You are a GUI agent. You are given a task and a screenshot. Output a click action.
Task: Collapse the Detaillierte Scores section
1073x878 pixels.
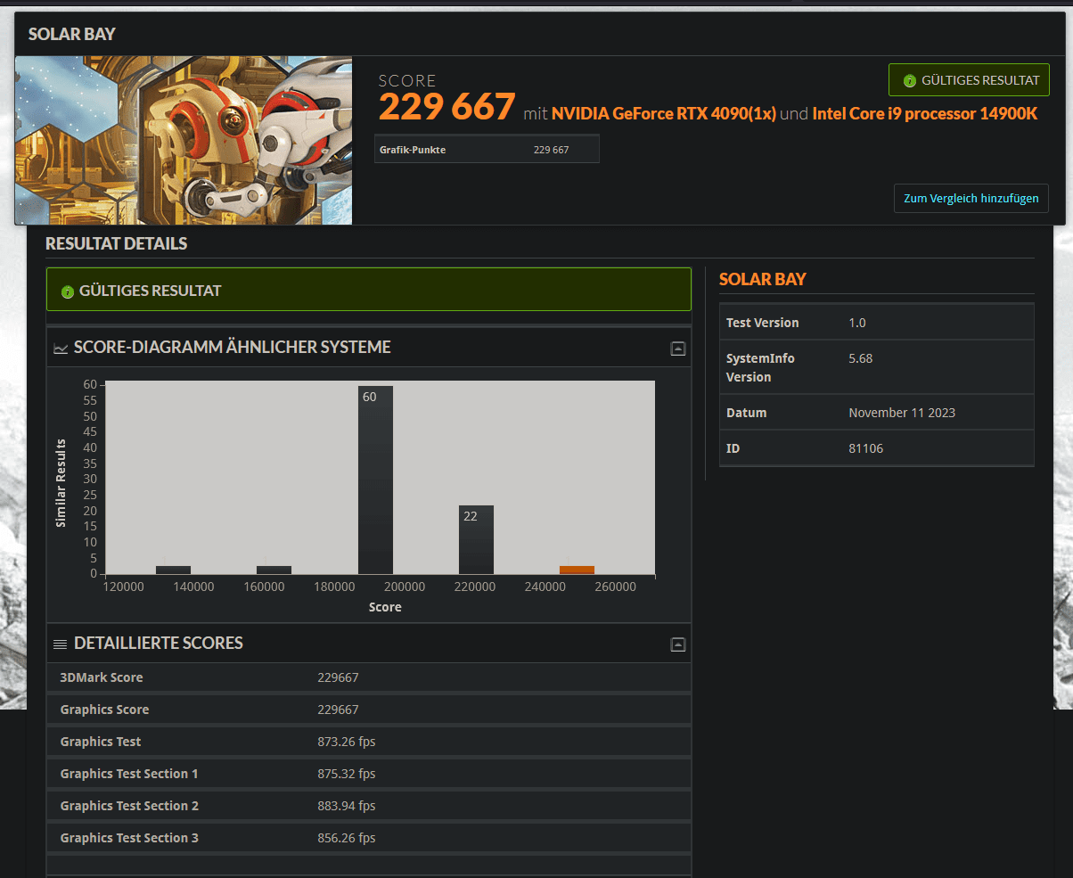click(678, 644)
